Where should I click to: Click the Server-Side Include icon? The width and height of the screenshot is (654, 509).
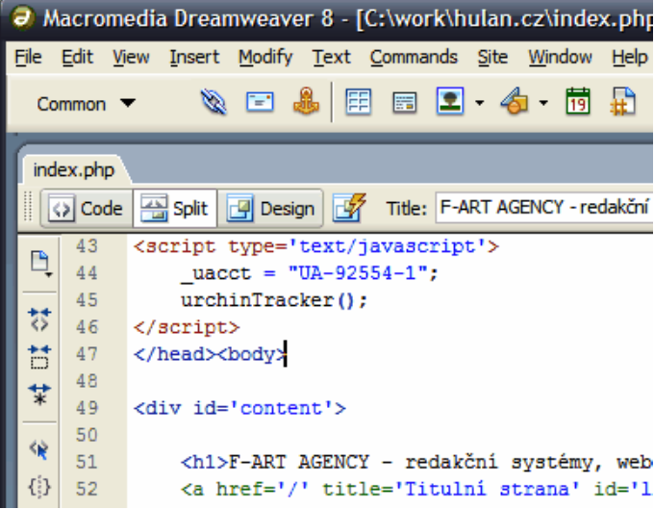[622, 101]
